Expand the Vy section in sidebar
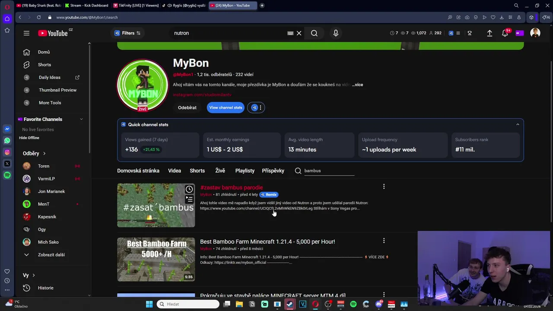553x311 pixels. (29, 275)
